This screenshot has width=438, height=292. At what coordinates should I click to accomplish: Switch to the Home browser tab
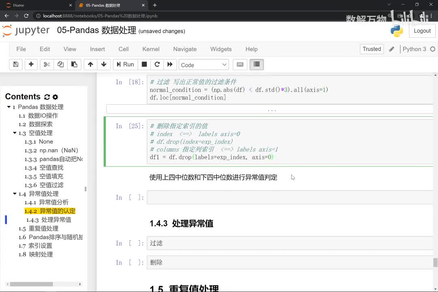pos(39,5)
